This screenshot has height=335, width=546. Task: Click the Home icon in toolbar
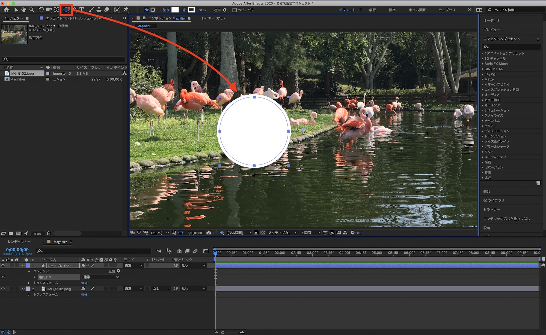click(x=6, y=10)
